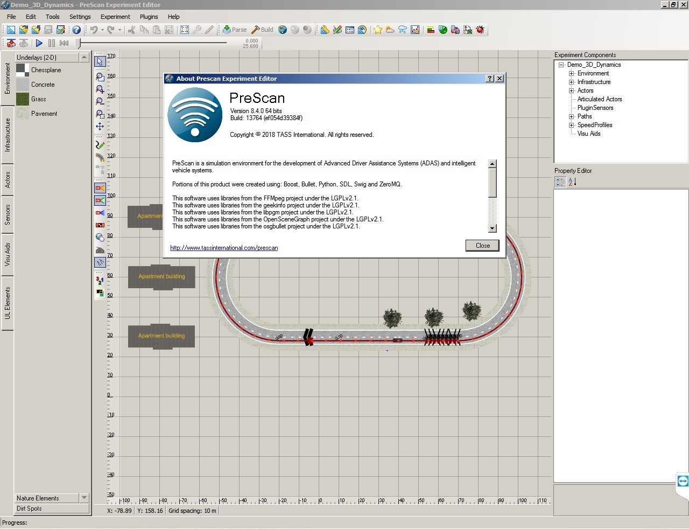Open the tassinternational.com/prescan link
Viewport: 689px width, 529px height.
coord(224,248)
